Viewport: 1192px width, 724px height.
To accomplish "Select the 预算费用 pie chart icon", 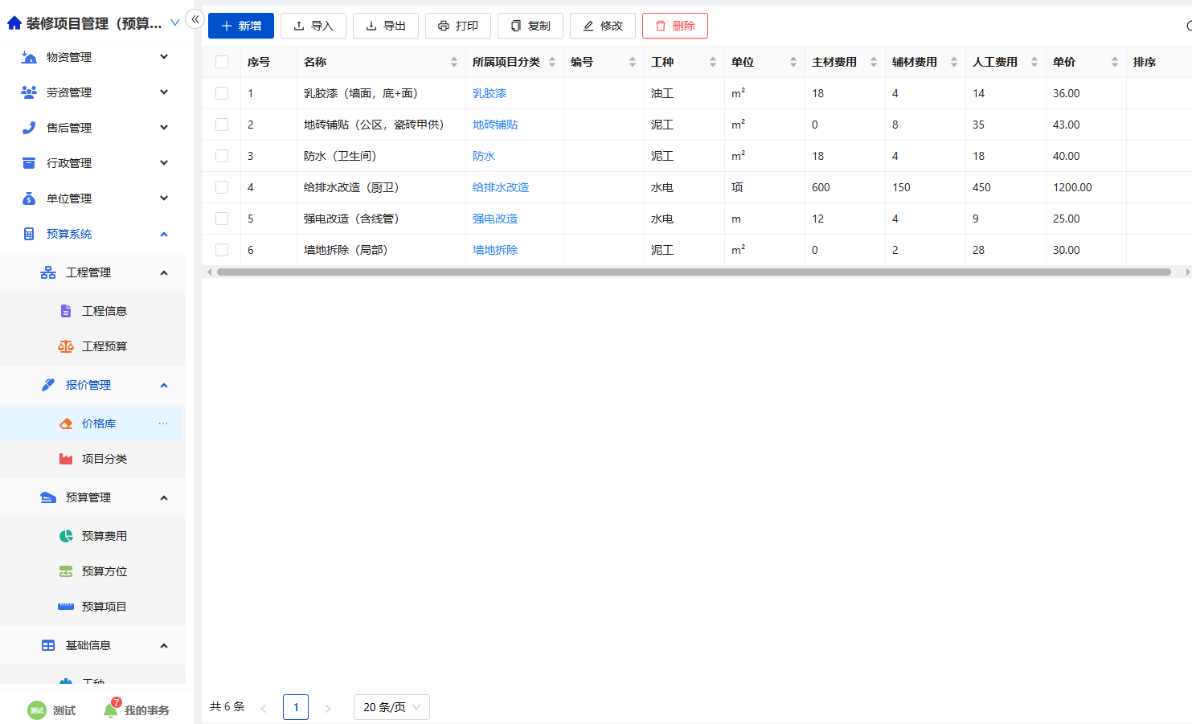I will (65, 536).
